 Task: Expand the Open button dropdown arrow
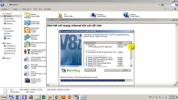click(x=20, y=9)
